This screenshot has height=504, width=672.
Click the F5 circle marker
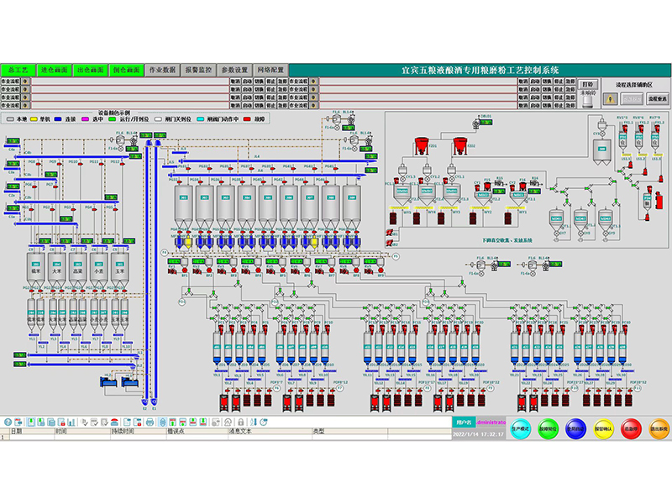pyautogui.click(x=396, y=256)
